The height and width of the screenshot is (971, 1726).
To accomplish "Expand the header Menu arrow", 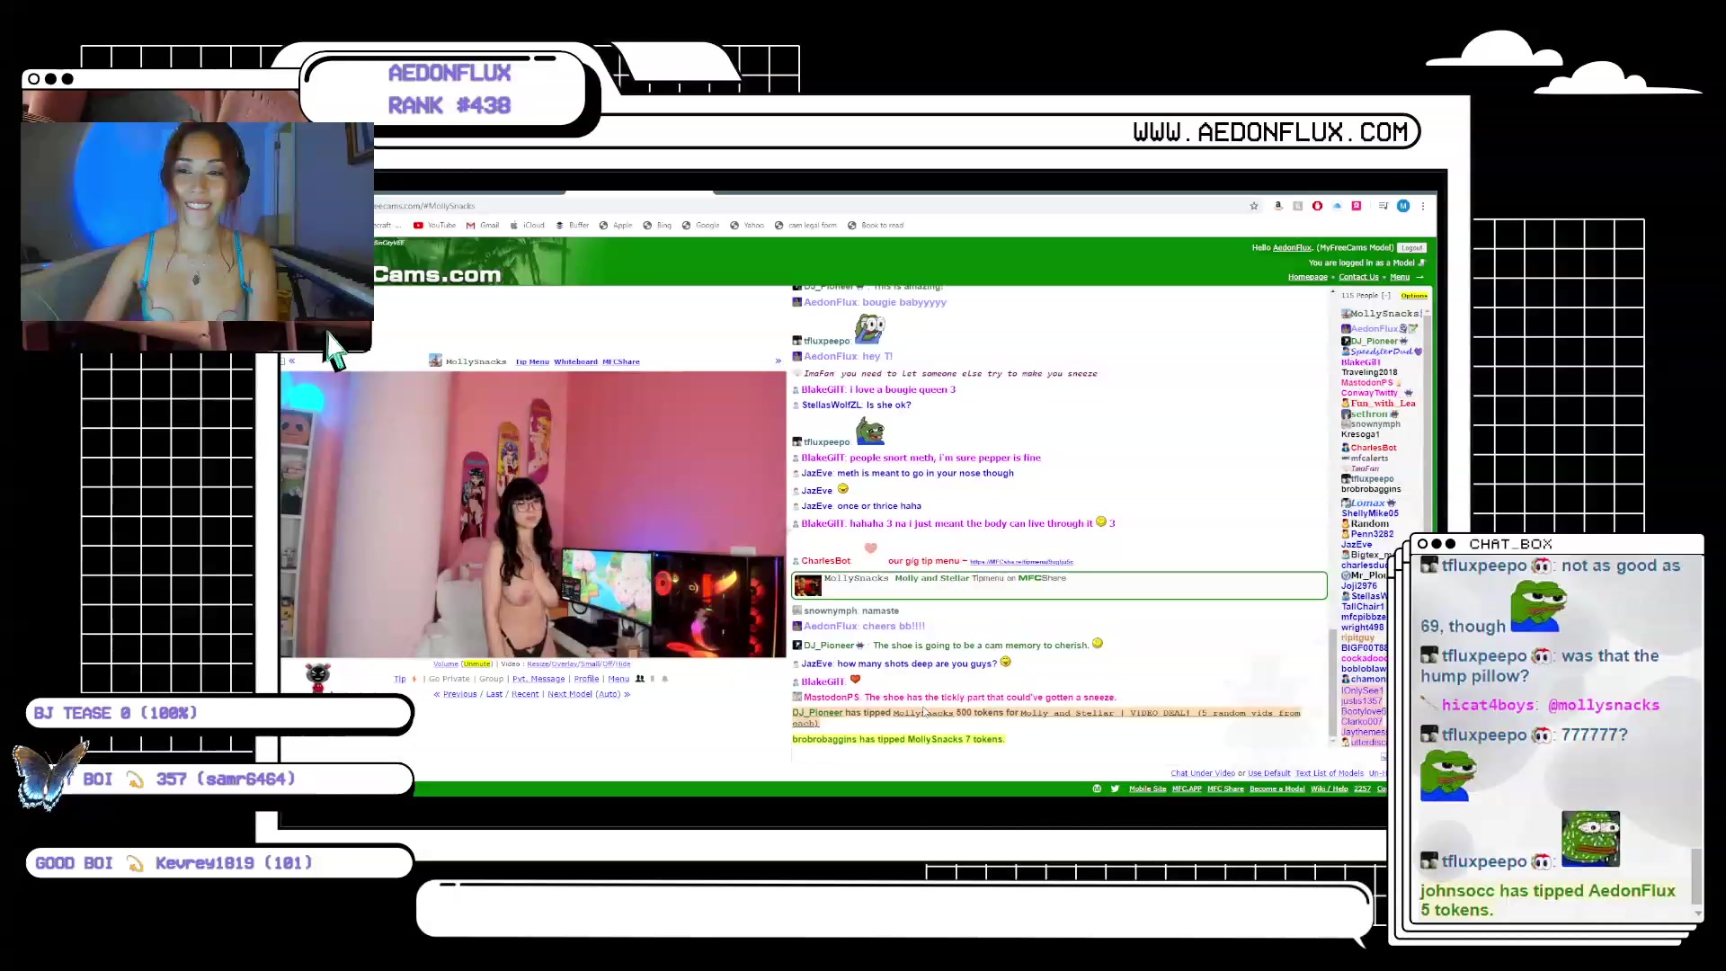I will click(1420, 277).
